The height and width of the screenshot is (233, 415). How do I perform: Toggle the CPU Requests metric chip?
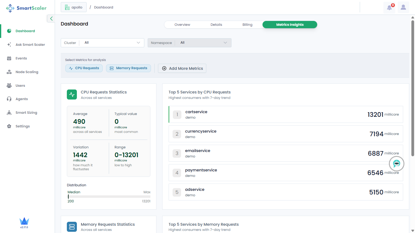tap(84, 68)
